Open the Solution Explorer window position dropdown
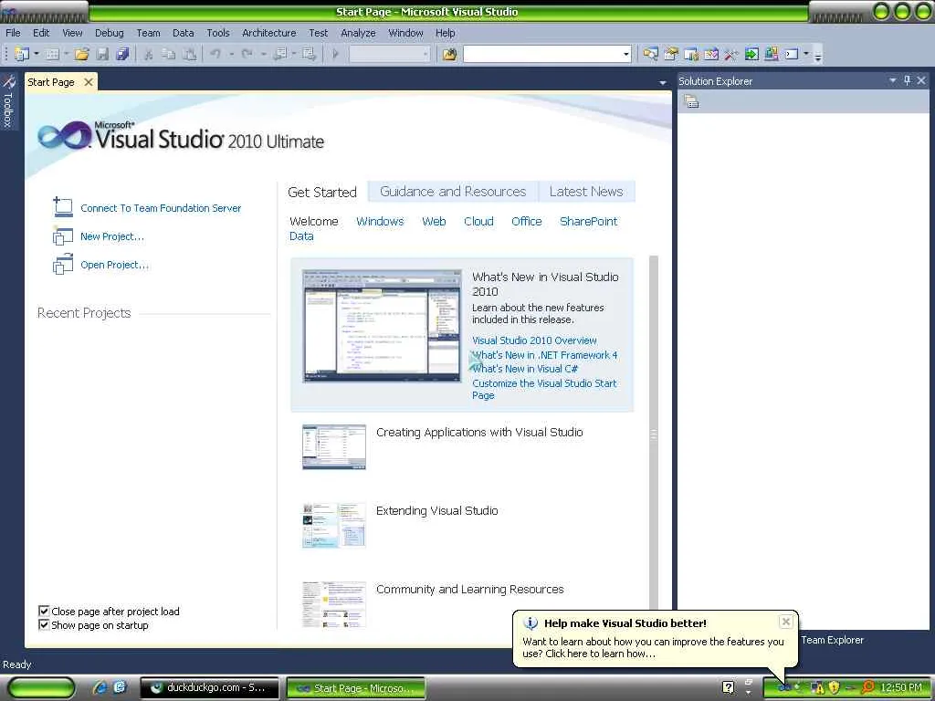This screenshot has width=935, height=701. [x=893, y=80]
